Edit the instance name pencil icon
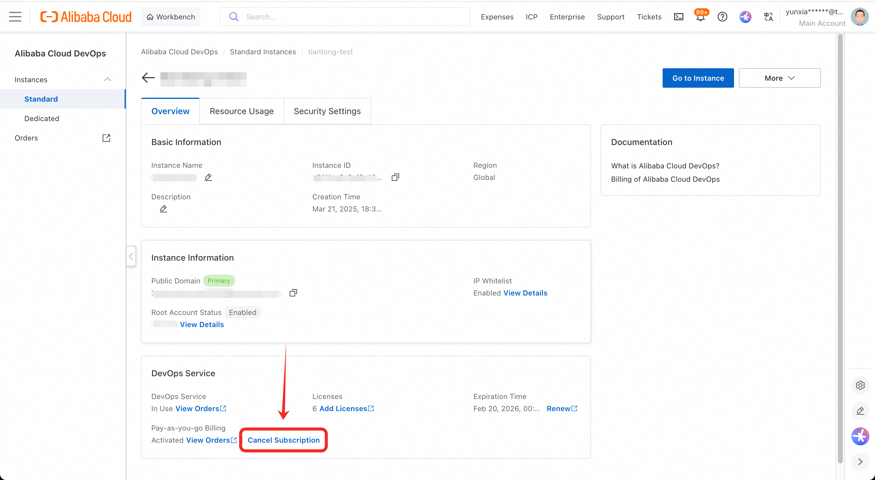The image size is (875, 480). 208,177
